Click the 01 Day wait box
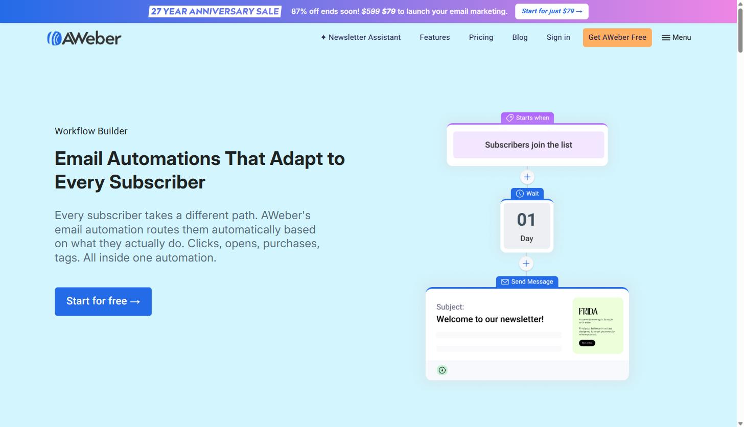The image size is (744, 427). click(527, 226)
